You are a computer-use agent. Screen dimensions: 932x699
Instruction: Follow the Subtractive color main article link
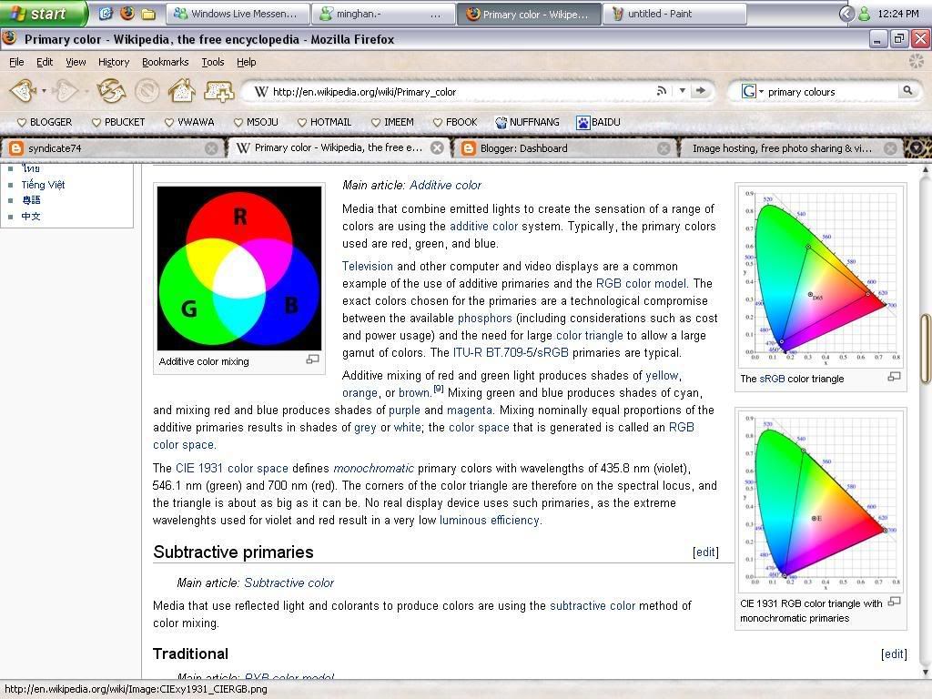click(289, 583)
